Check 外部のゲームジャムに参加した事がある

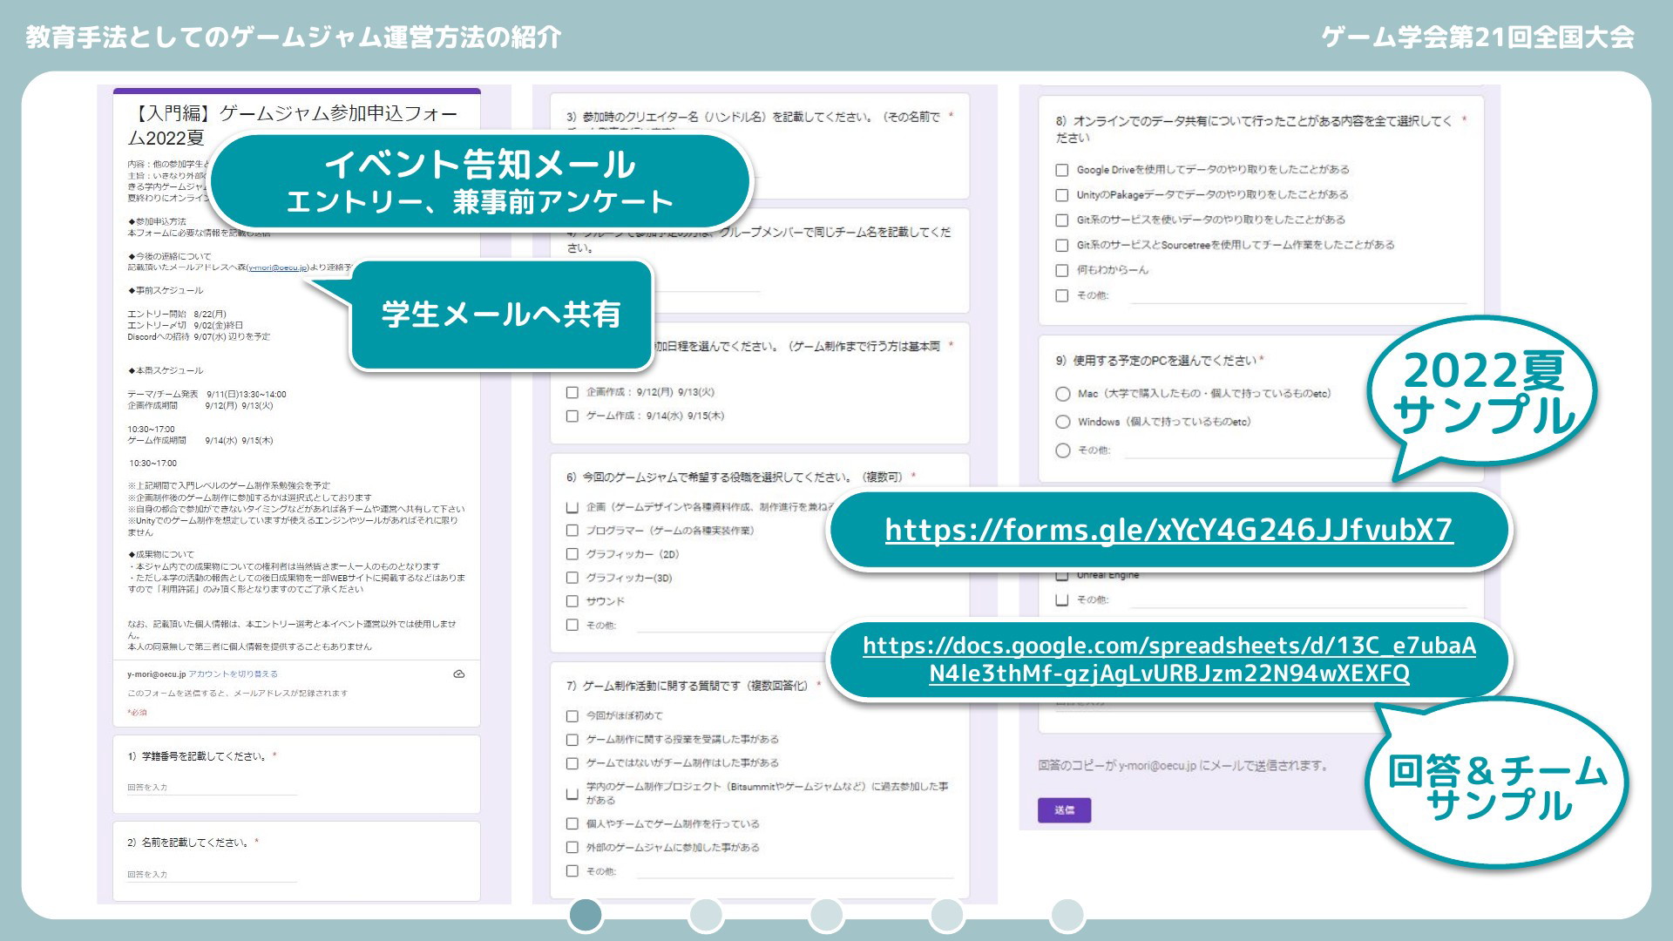pos(572,847)
